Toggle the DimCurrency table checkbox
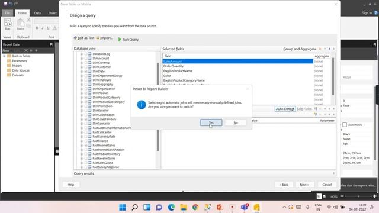This screenshot has width=379, height=213. click(x=86, y=63)
